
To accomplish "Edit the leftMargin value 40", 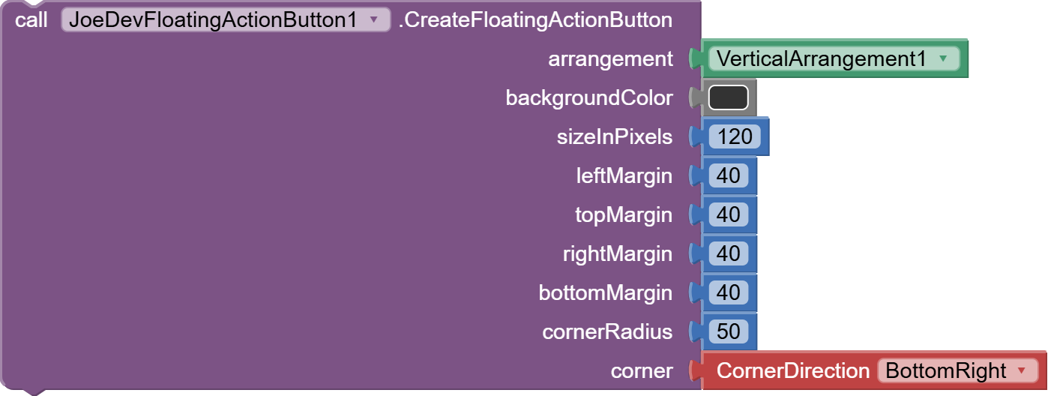I will pyautogui.click(x=728, y=175).
